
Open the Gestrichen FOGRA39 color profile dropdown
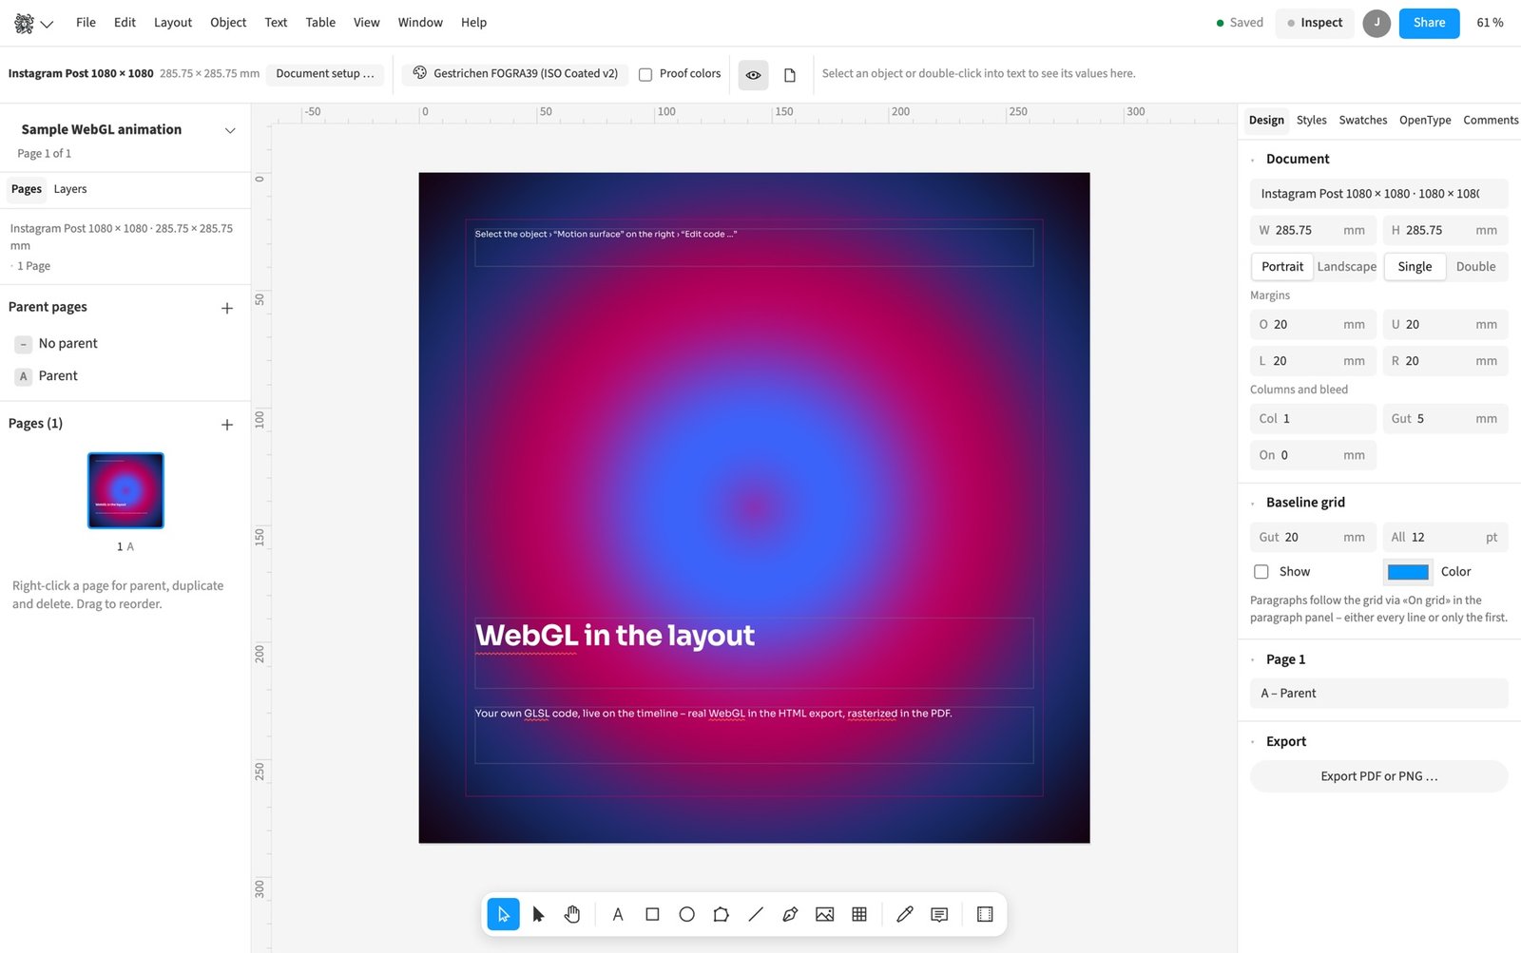[515, 73]
